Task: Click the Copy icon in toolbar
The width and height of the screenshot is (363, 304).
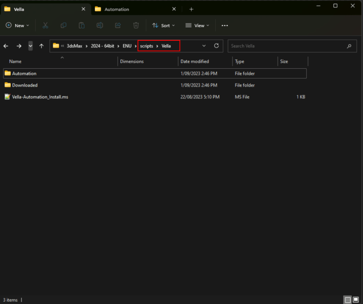Action: point(63,26)
